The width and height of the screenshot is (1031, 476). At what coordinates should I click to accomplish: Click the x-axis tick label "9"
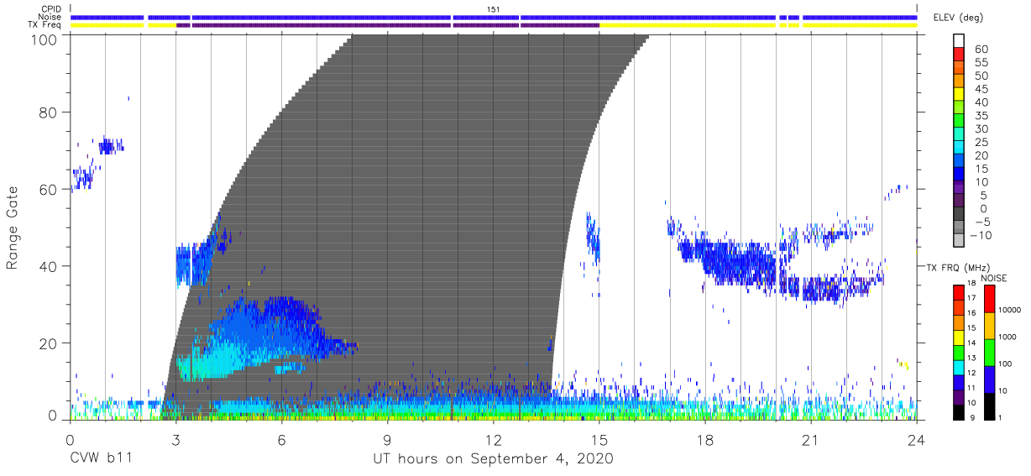click(x=387, y=439)
